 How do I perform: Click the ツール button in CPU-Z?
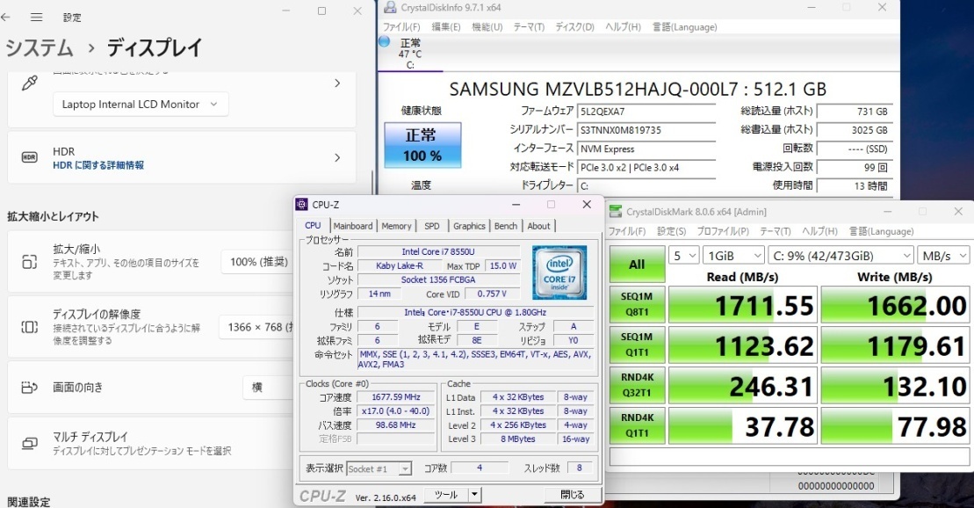coord(446,495)
